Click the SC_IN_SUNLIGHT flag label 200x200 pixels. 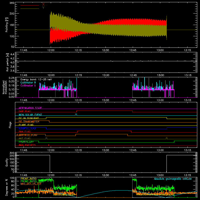[x=29, y=118]
